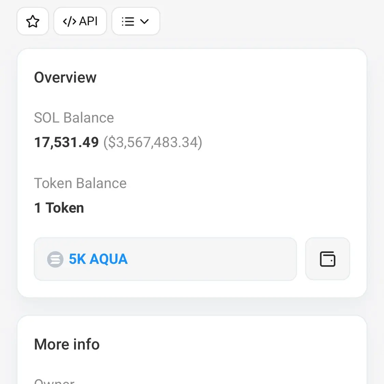Click the code brackets icon beside API
The width and height of the screenshot is (384, 384).
click(x=70, y=21)
